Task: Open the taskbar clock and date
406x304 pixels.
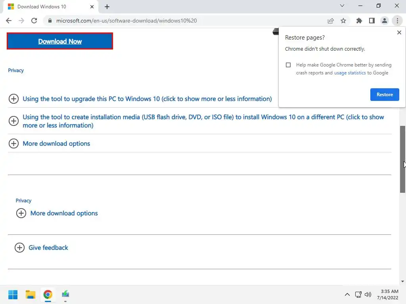Action: click(388, 294)
